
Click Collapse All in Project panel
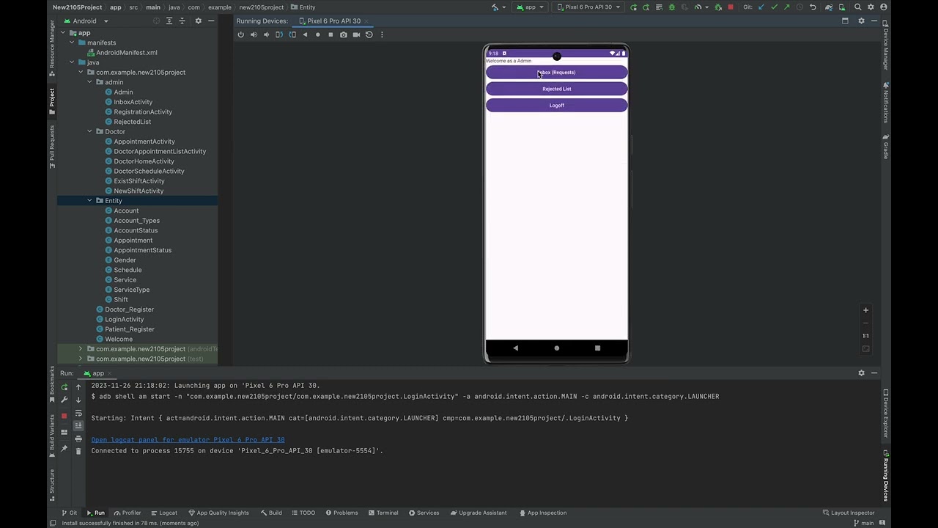point(182,21)
